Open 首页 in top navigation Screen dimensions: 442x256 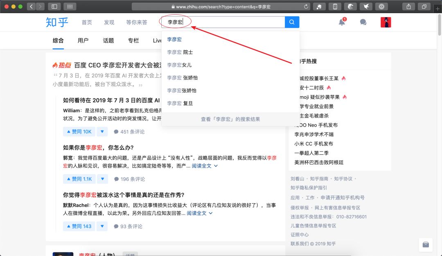coord(87,22)
